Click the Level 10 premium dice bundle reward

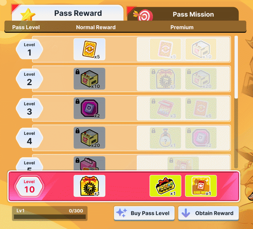tap(166, 186)
